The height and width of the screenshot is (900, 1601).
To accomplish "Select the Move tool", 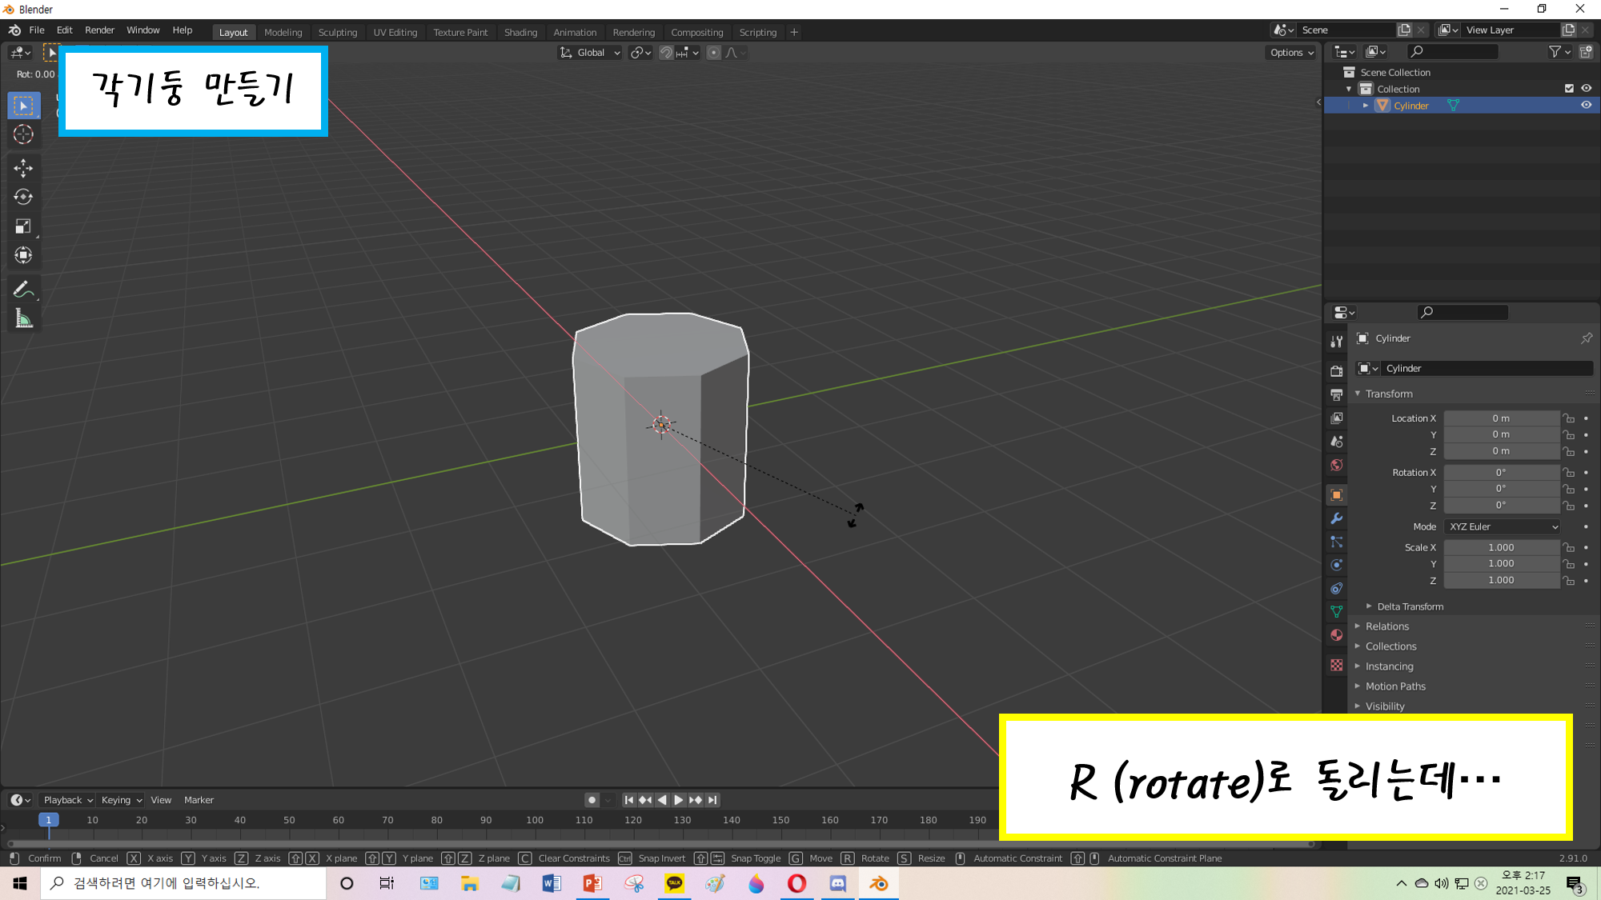I will point(23,167).
